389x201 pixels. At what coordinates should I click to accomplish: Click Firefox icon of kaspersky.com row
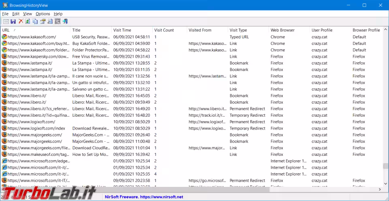tap(4, 57)
